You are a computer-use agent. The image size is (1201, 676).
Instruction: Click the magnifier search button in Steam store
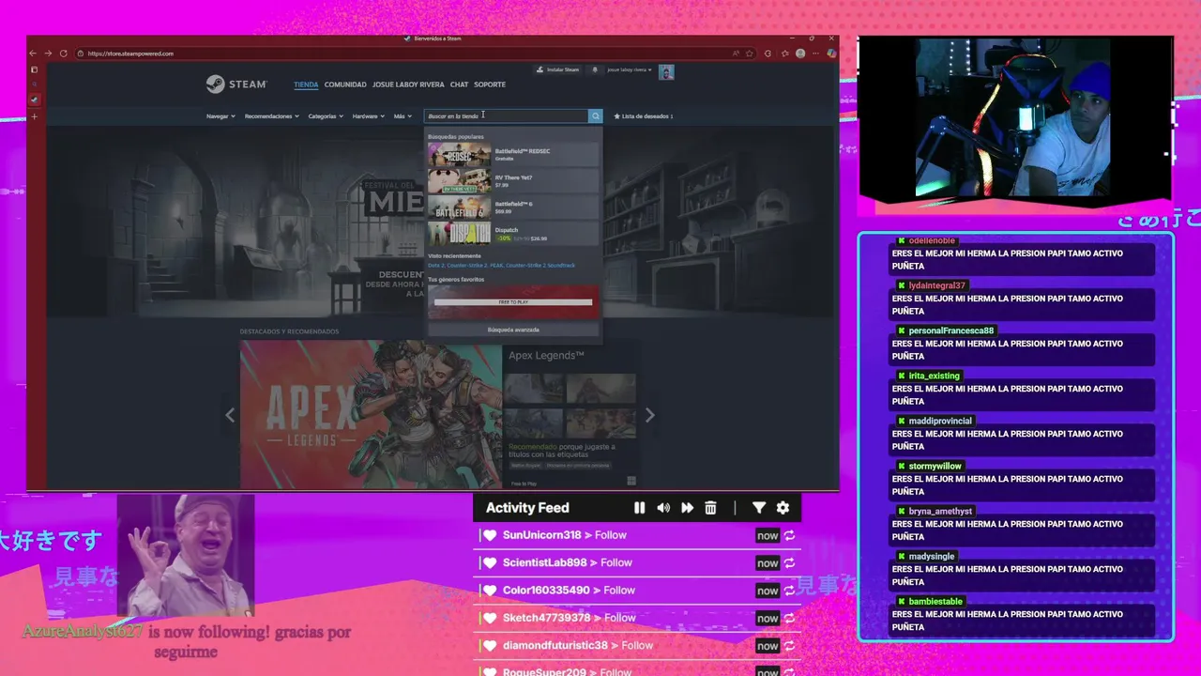click(x=595, y=116)
